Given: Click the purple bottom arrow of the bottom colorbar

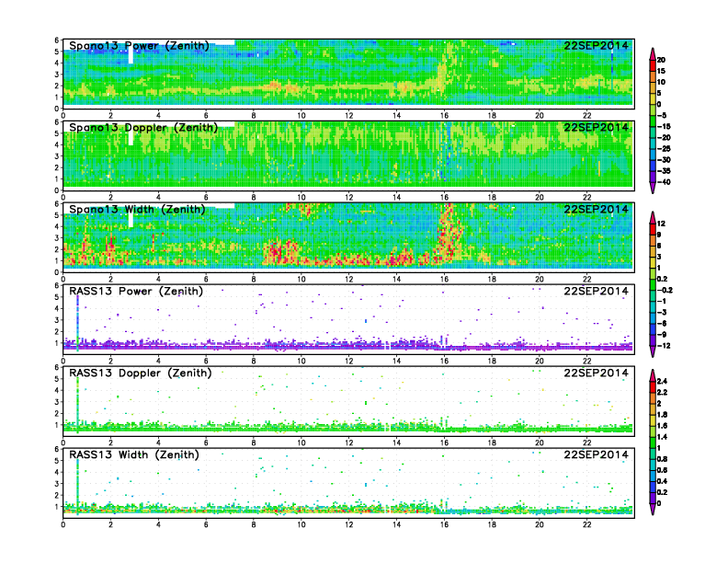Looking at the screenshot, I should 652,509.
